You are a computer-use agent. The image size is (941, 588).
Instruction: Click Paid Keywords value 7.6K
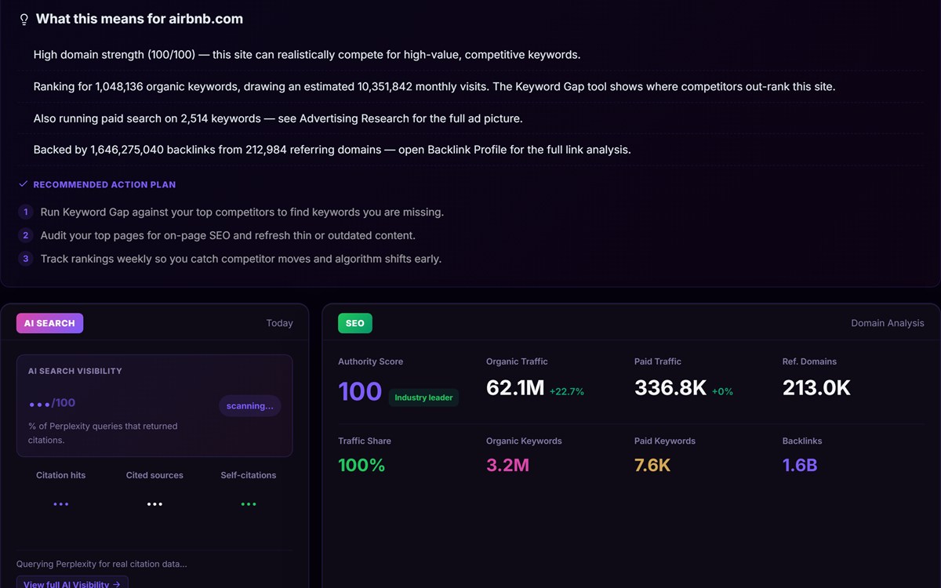[x=652, y=465]
